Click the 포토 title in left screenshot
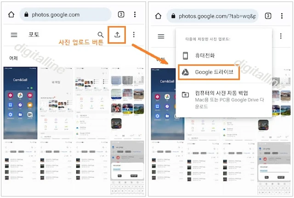Image resolution: width=294 pixels, height=198 pixels. (34, 34)
